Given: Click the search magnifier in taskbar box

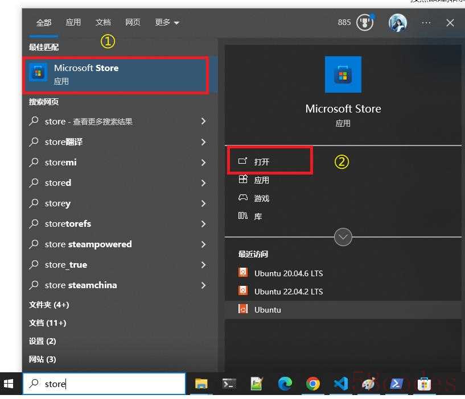Looking at the screenshot, I should (x=34, y=383).
